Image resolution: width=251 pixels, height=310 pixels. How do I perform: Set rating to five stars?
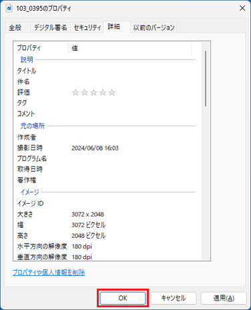[112, 92]
